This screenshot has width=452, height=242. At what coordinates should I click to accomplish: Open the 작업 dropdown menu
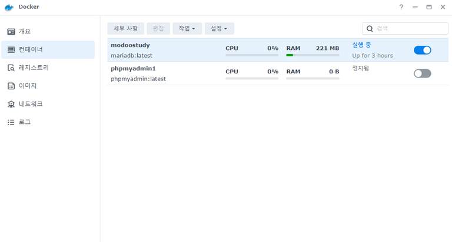(x=187, y=28)
